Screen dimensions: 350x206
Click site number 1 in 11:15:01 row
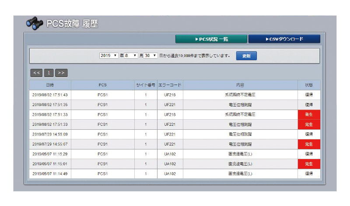[x=146, y=164]
